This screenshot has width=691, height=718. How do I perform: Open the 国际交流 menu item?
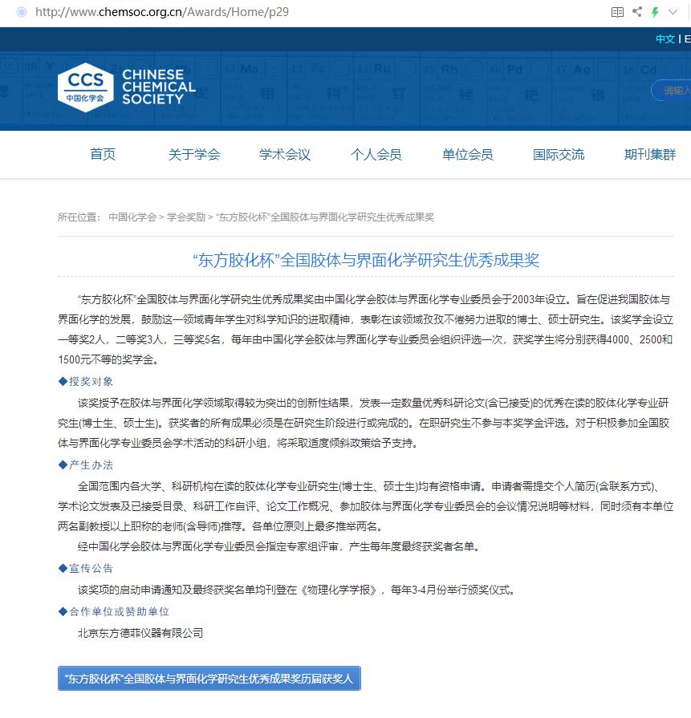pos(559,154)
